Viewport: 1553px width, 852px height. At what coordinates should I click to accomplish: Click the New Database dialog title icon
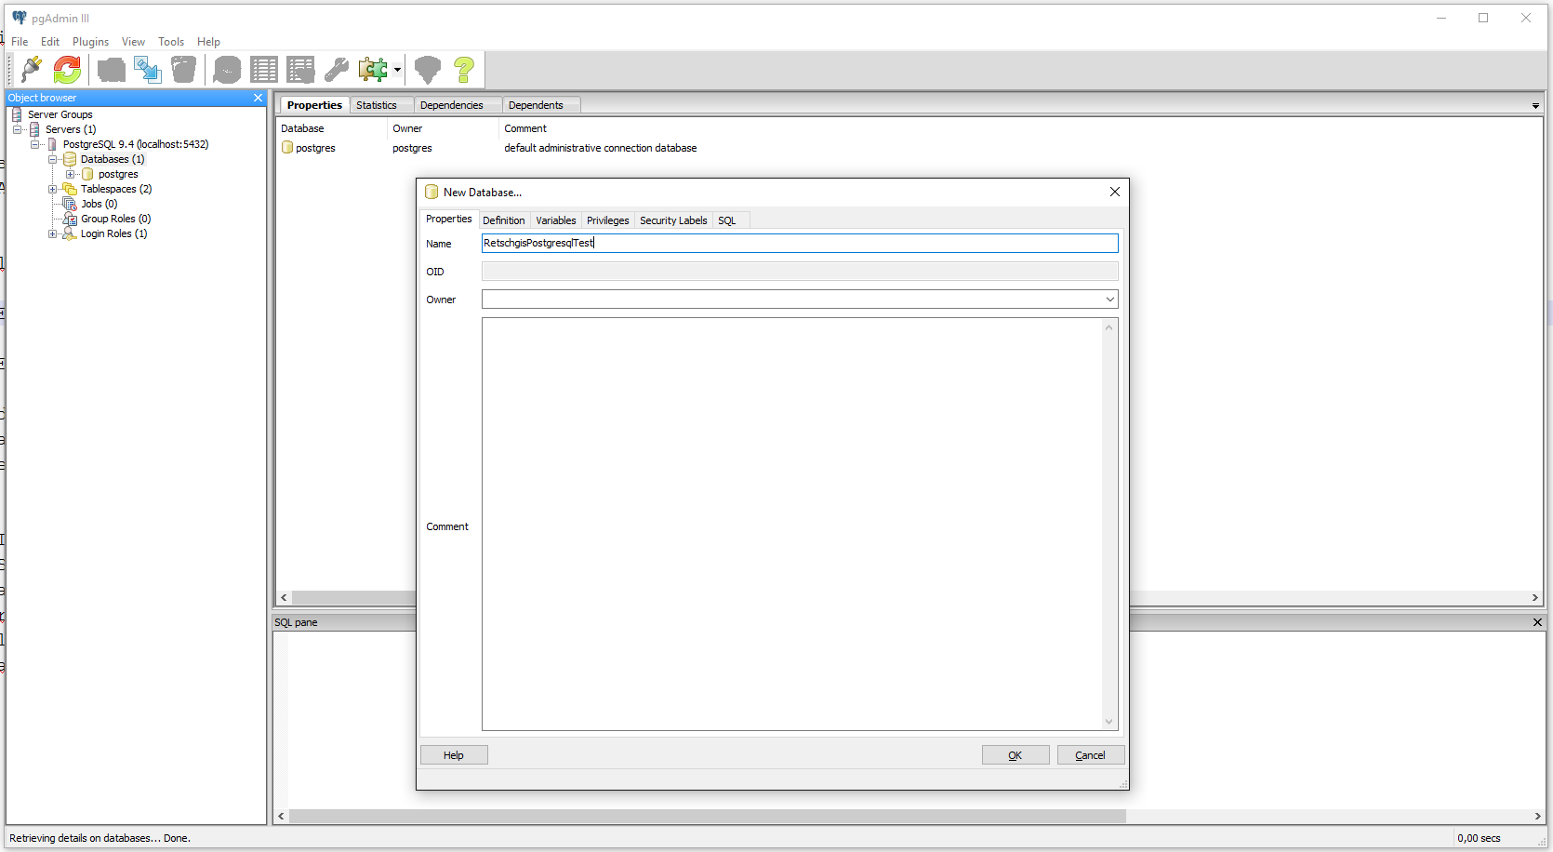coord(431,192)
